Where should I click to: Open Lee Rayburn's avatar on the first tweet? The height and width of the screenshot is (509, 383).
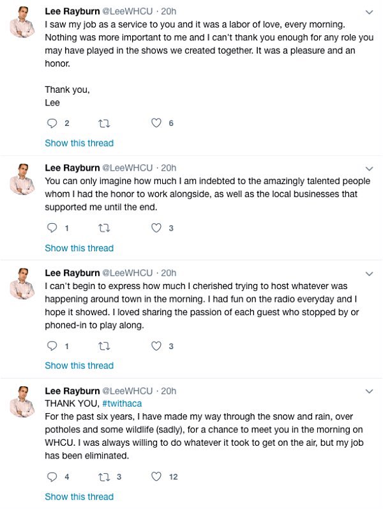coord(22,26)
